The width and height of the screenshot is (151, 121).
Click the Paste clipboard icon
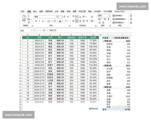24,17
